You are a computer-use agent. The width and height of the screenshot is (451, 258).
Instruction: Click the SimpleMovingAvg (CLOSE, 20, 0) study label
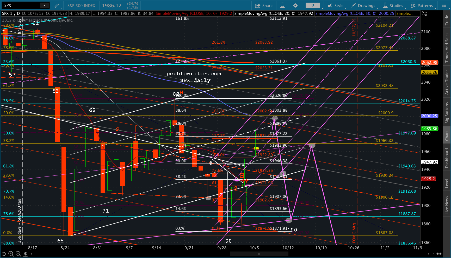[265, 13]
